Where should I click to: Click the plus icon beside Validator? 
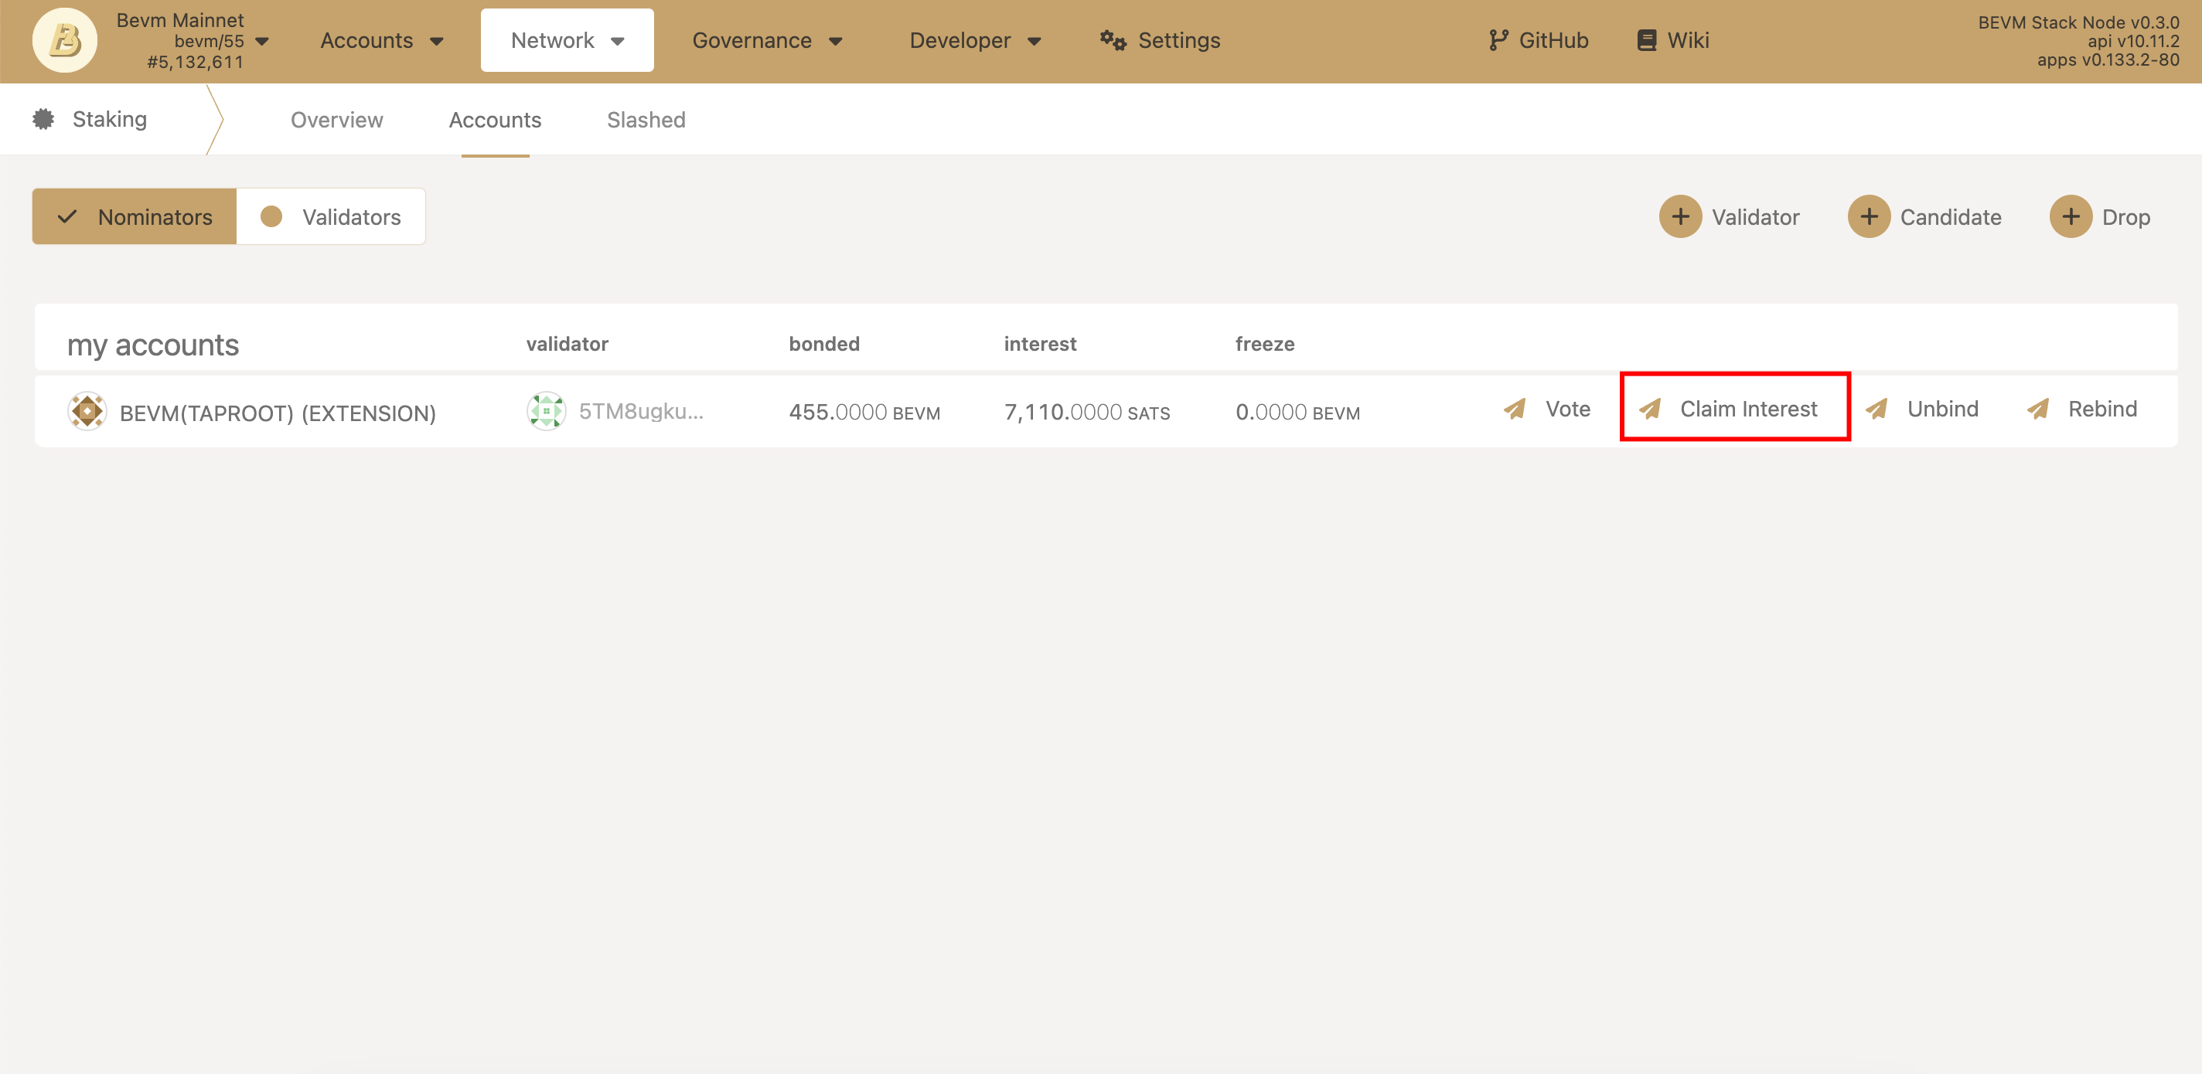click(1679, 217)
